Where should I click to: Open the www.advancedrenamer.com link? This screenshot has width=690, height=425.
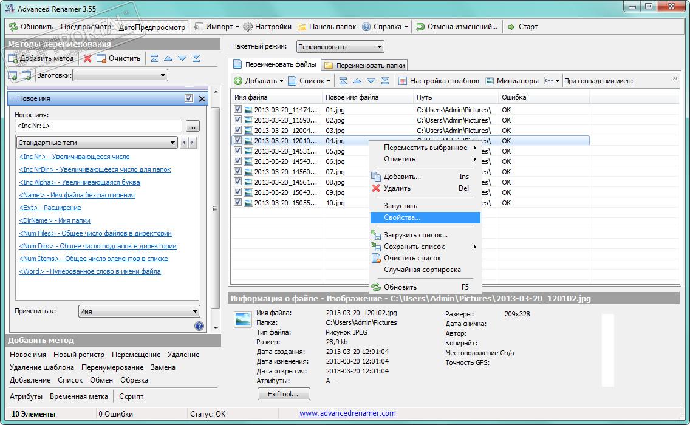(x=347, y=413)
